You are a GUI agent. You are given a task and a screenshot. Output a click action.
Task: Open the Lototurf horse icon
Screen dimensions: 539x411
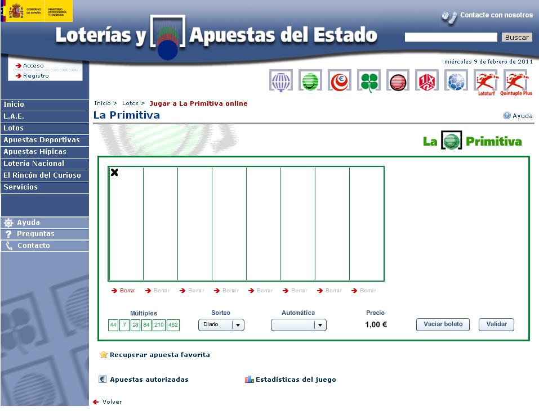point(485,82)
